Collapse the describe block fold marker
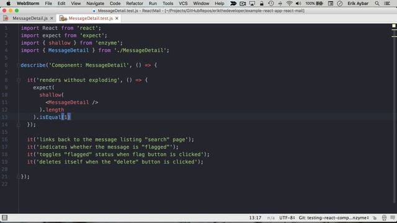Screen dimensions: 397x223 [18, 65]
